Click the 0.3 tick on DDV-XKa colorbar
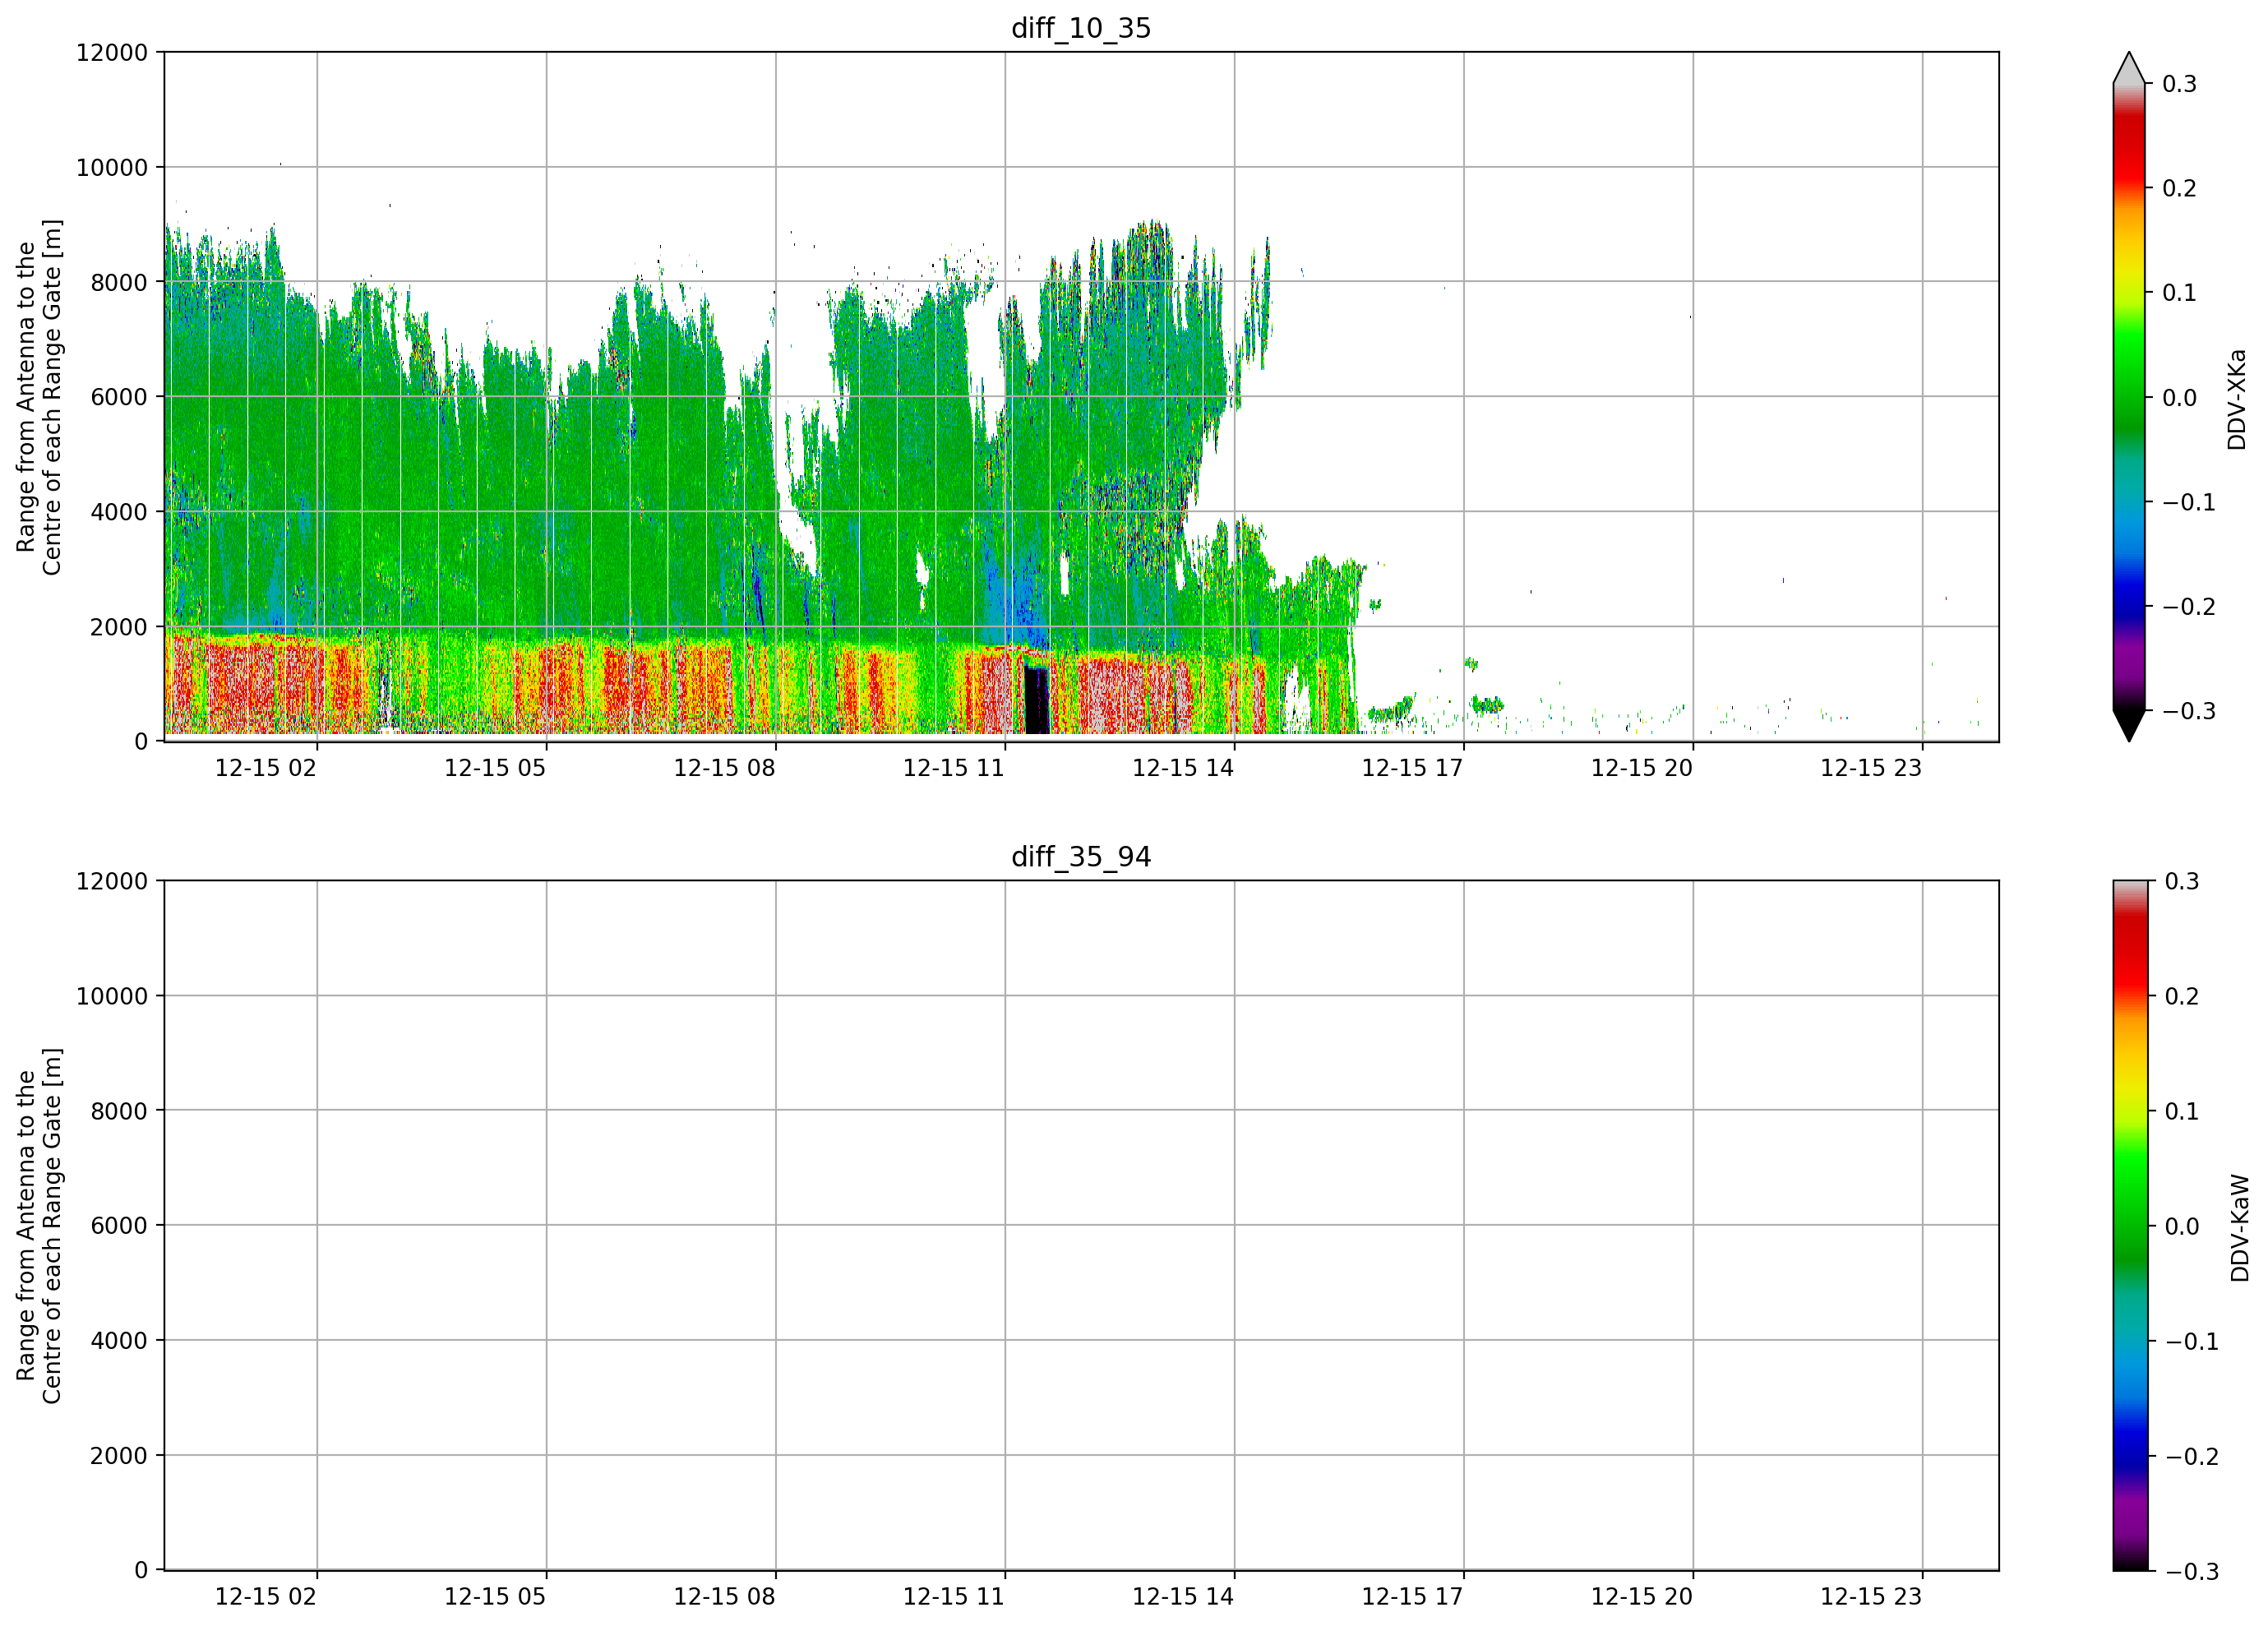 coord(2179,84)
